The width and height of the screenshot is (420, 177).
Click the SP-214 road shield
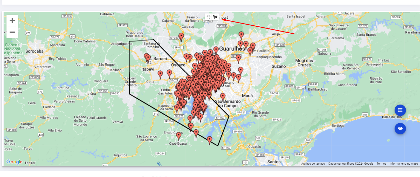tap(160, 153)
